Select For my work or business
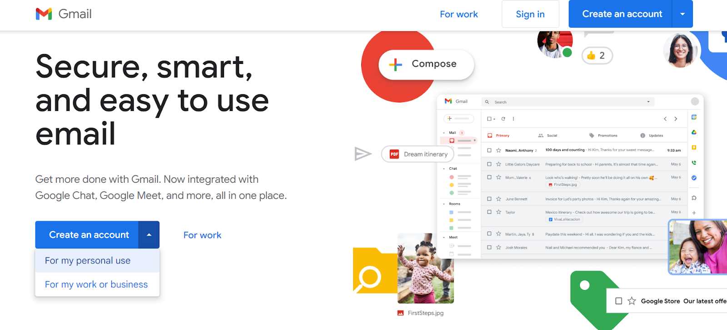This screenshot has width=727, height=330. click(97, 284)
